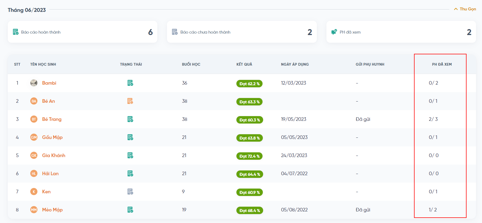Collapse the month section with Thu Gọn

click(x=465, y=9)
